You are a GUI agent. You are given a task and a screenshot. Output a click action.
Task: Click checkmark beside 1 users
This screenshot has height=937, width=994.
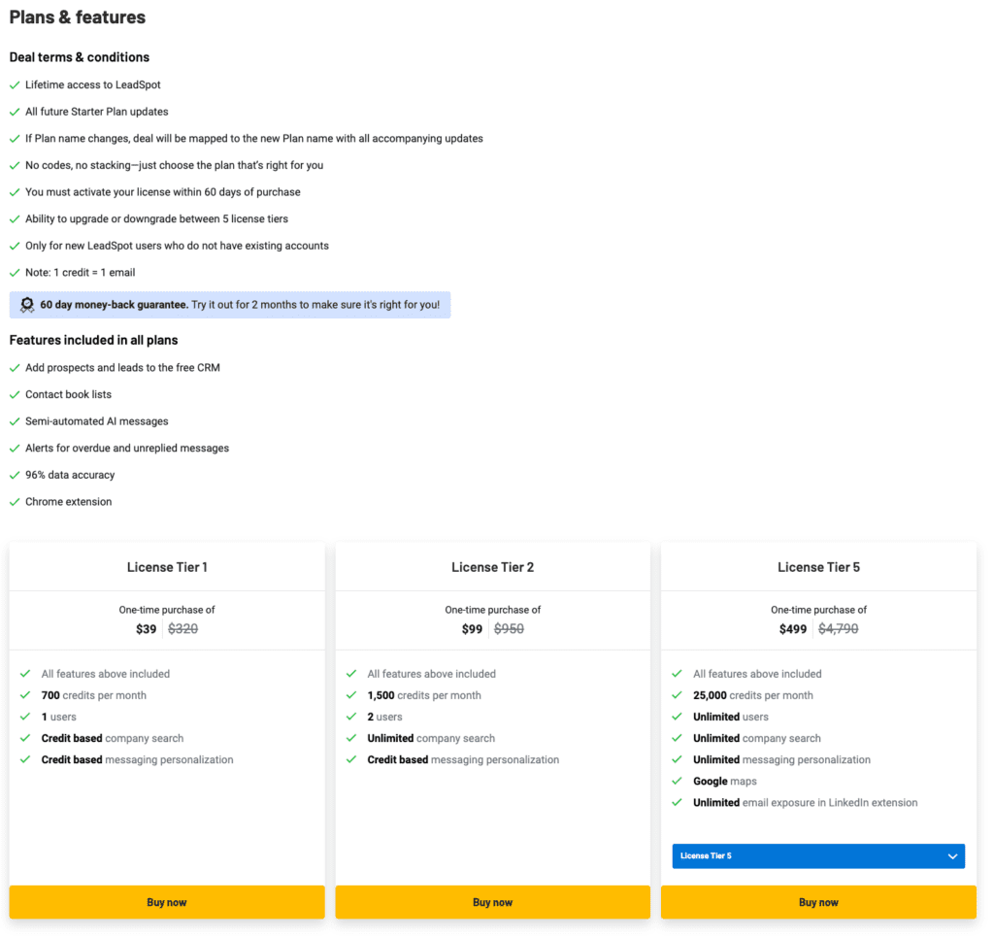[25, 717]
